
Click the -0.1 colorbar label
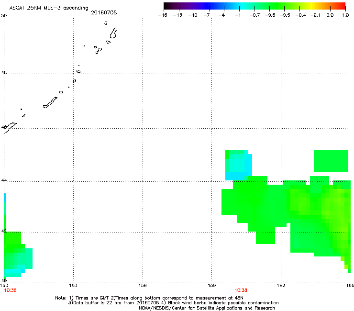pyautogui.click(x=315, y=15)
